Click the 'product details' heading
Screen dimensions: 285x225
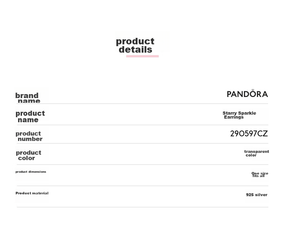click(x=135, y=45)
